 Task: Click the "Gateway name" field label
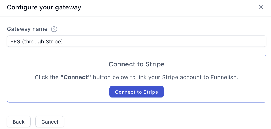27,29
